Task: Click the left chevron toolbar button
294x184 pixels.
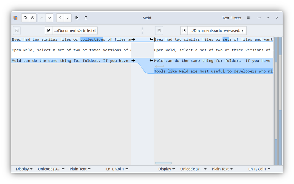Action: pyautogui.click(x=60, y=18)
